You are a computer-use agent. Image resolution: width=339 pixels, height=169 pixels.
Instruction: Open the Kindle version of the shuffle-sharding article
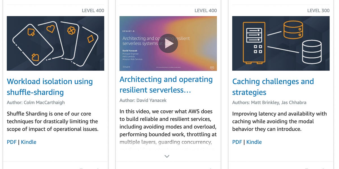(29, 142)
